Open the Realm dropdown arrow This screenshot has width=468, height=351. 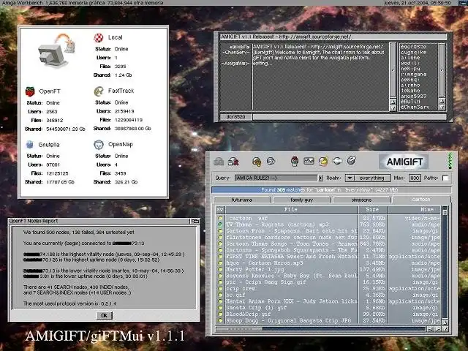[350, 178]
